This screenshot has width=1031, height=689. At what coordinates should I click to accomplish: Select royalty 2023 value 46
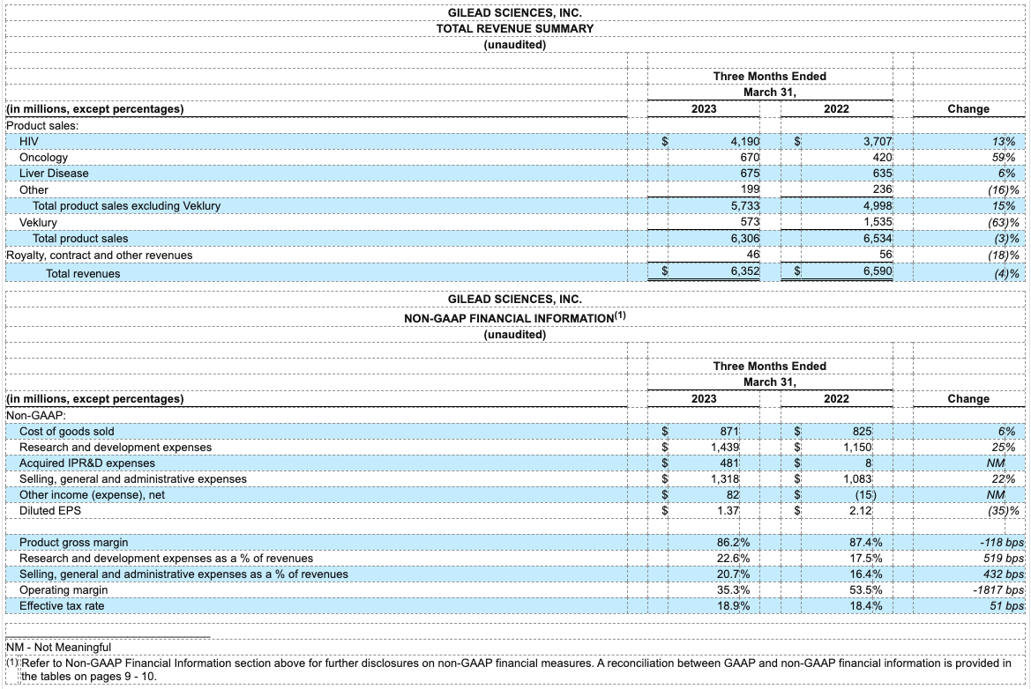[x=753, y=255]
